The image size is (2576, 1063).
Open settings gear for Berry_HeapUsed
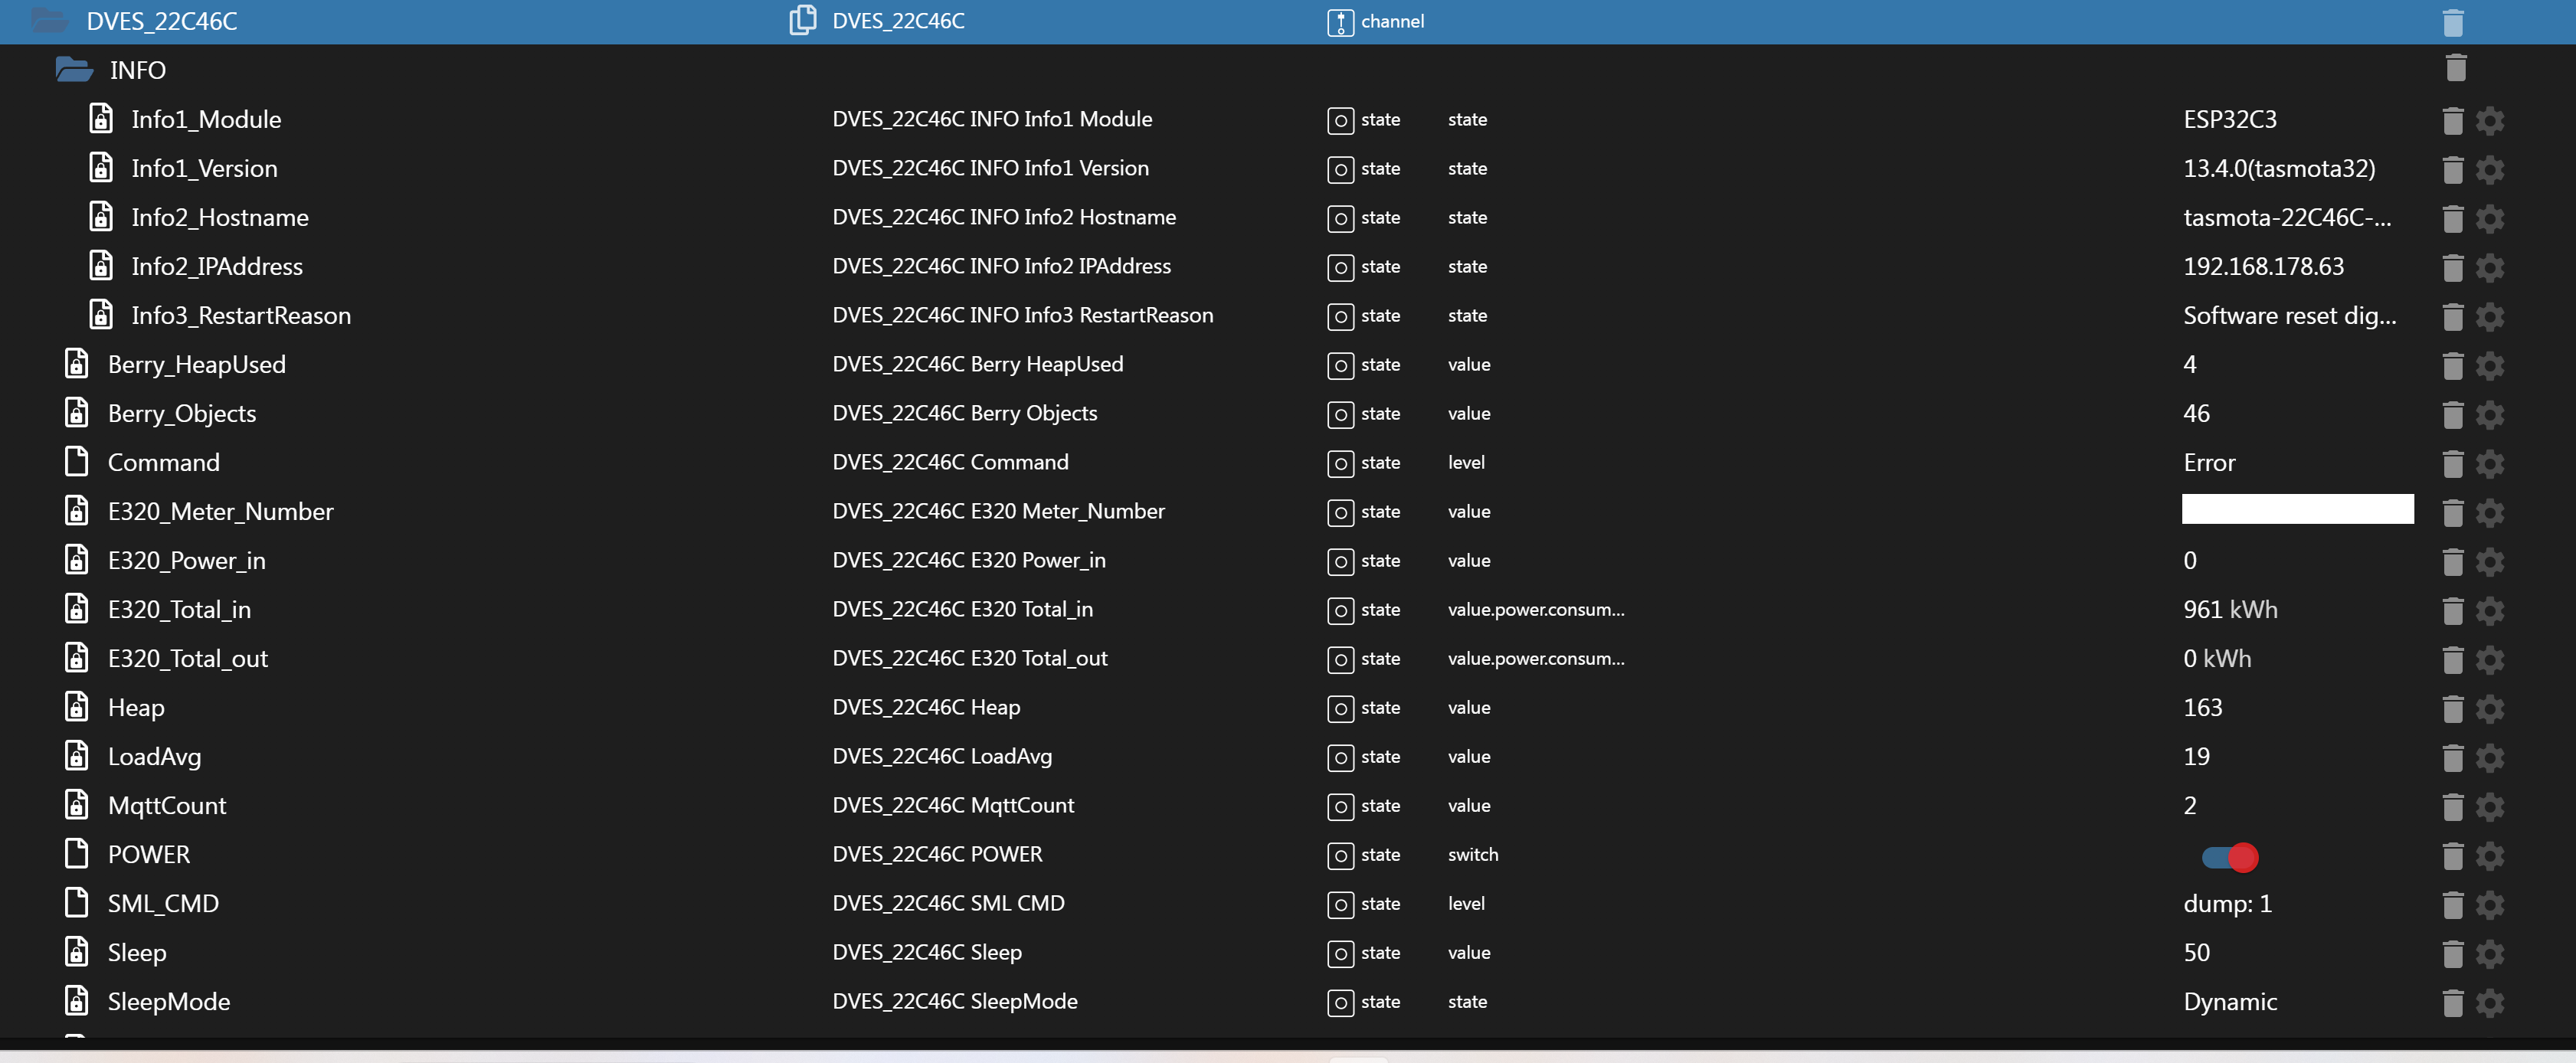click(2489, 366)
